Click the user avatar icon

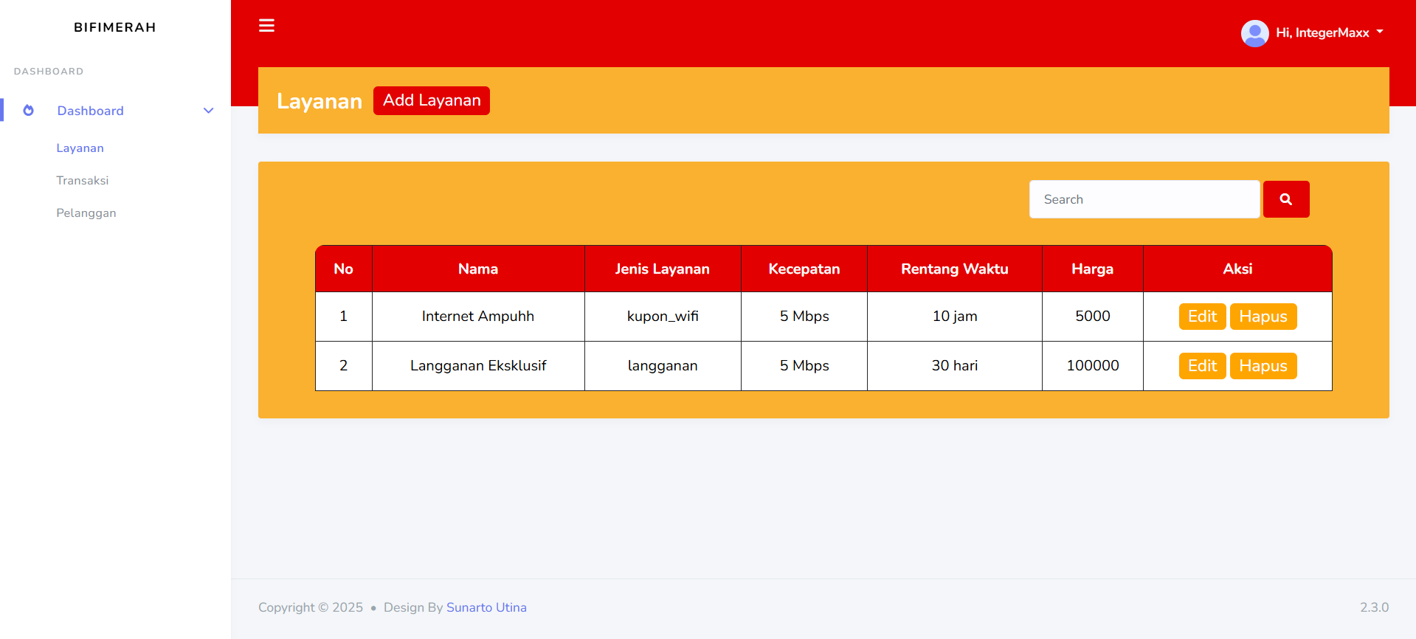pos(1254,33)
